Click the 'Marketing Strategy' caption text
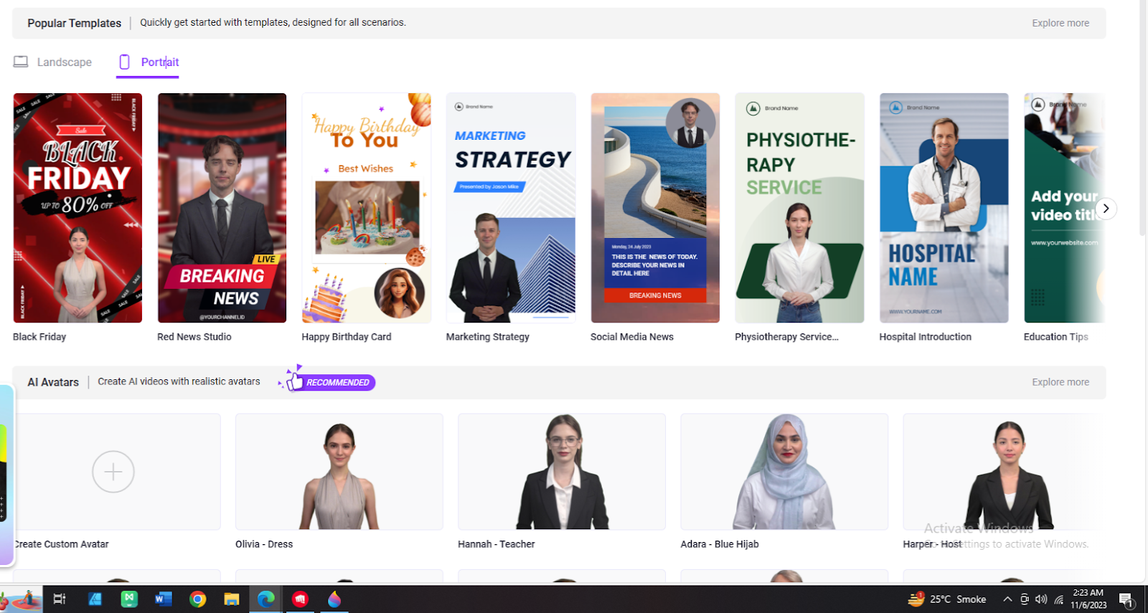The height and width of the screenshot is (613, 1148). [x=488, y=337]
